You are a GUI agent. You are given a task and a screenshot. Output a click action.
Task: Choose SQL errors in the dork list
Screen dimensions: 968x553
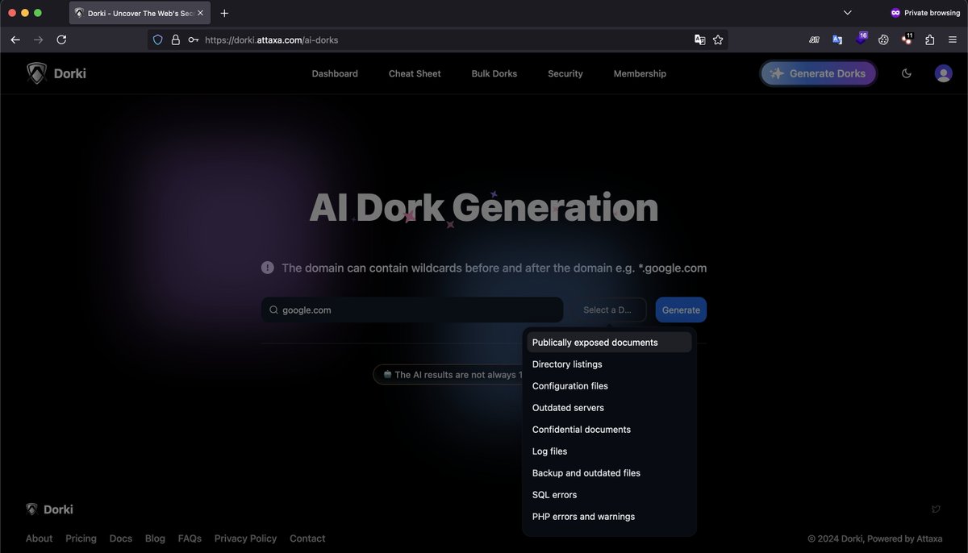click(x=554, y=494)
